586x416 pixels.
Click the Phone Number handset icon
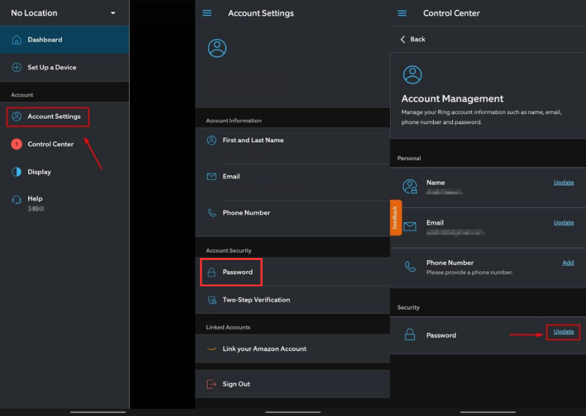pos(211,212)
